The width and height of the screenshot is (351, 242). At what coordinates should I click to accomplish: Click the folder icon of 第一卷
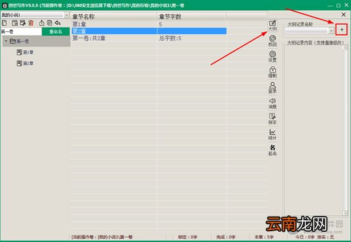(x=13, y=41)
